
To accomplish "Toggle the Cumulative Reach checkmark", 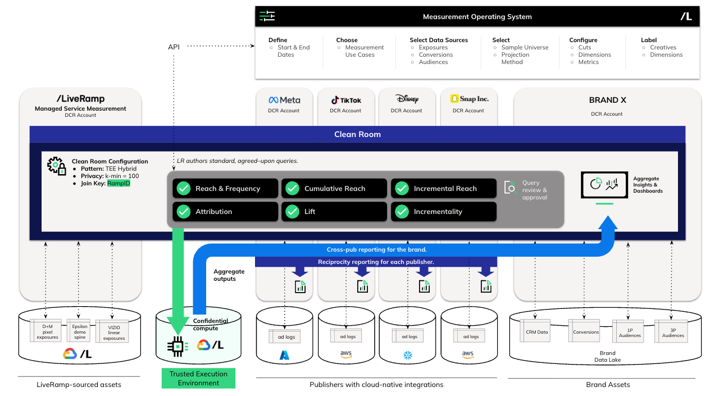I will click(293, 188).
